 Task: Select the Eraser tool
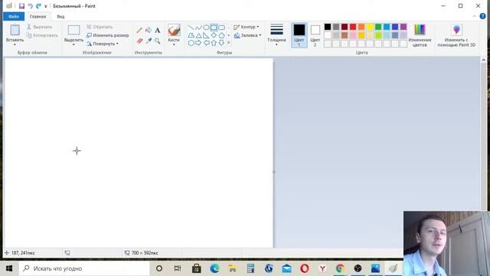pyautogui.click(x=139, y=41)
